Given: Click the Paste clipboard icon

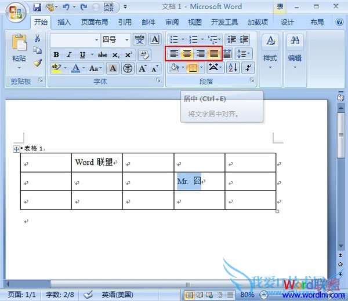Looking at the screenshot, I should 19,42.
